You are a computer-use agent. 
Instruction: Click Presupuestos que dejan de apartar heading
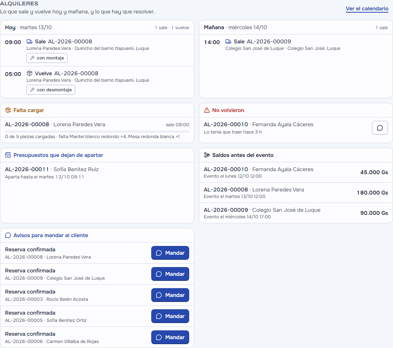point(58,155)
